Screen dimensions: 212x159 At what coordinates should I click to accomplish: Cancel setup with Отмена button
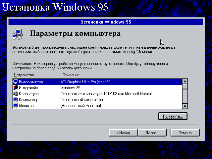[x=185, y=133]
